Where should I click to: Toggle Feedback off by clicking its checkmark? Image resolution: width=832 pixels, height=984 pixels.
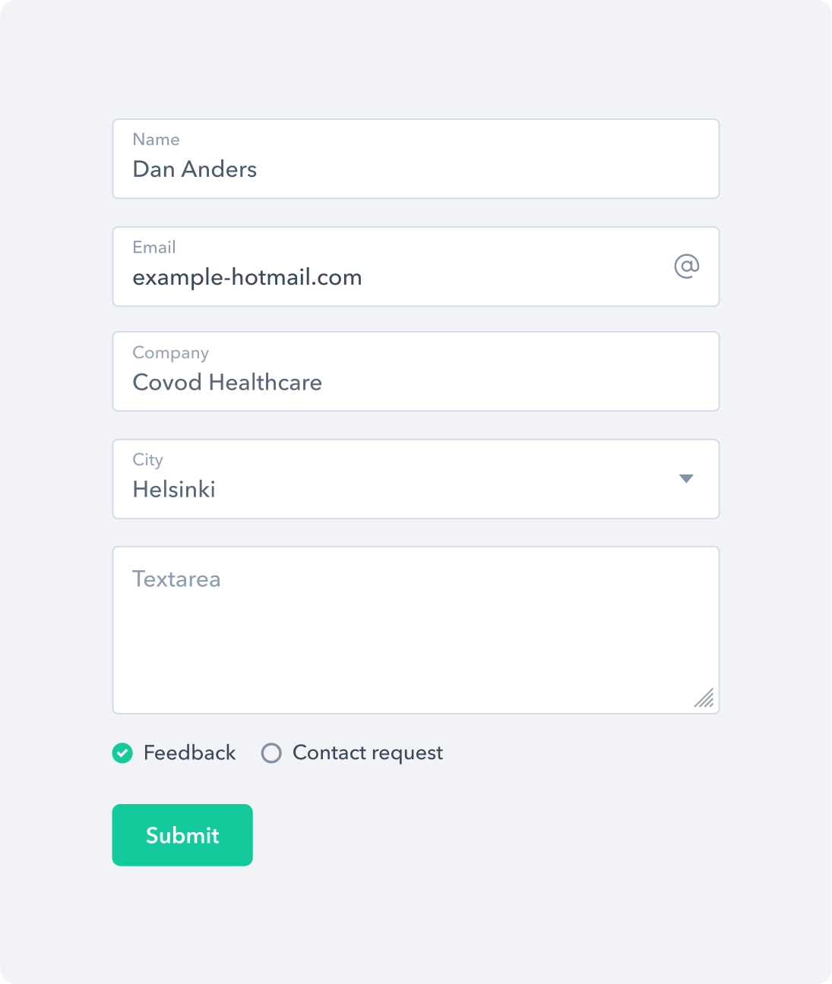point(122,752)
